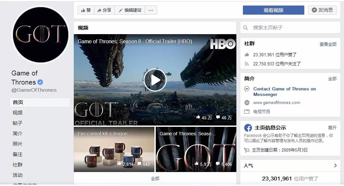Click the Facebook logo in 主页信息公示
Viewport: 344px width, 186px height.
click(x=248, y=128)
